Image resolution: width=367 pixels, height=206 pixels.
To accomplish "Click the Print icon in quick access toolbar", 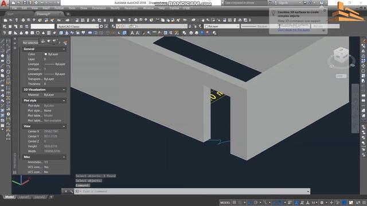I will pyautogui.click(x=36, y=3).
